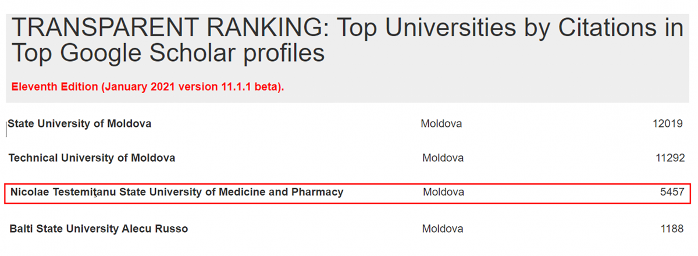Screen dimensions: 698x256
Task: Select Moldova country in the red-highlighted row
Action: point(443,192)
